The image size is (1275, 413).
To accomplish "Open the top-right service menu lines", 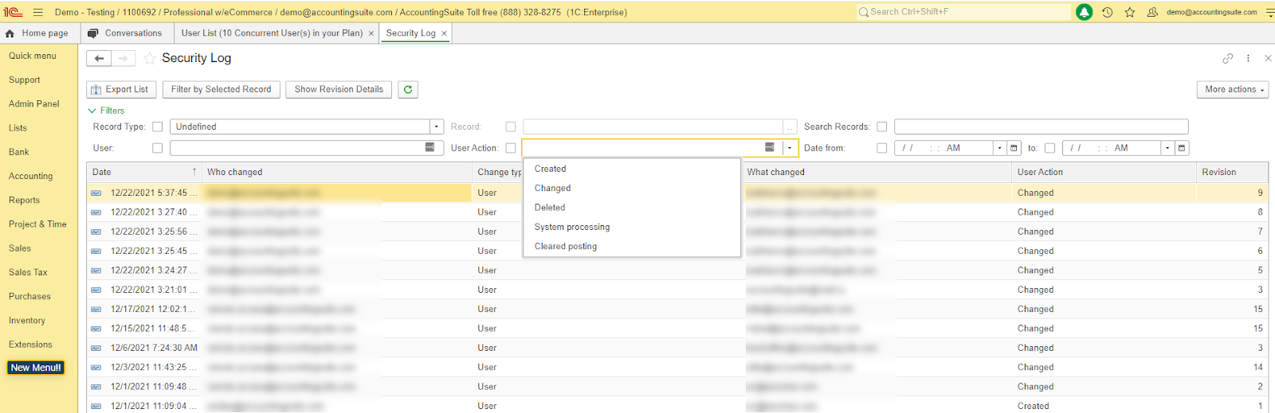I will 1269,13.
